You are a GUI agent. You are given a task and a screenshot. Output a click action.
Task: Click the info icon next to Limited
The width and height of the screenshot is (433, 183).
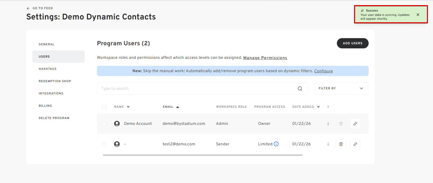(276, 144)
